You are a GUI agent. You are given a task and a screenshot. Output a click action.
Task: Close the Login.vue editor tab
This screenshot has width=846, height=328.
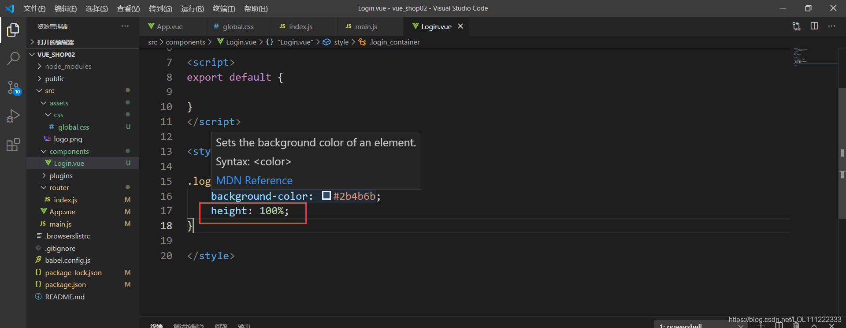(x=460, y=26)
